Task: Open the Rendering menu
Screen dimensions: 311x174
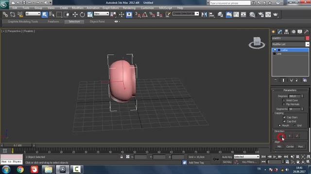Action: [129, 8]
